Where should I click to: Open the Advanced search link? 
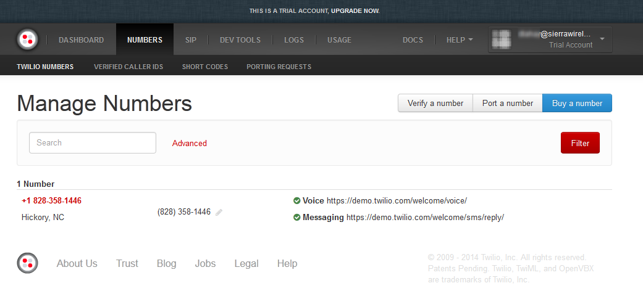pos(190,143)
